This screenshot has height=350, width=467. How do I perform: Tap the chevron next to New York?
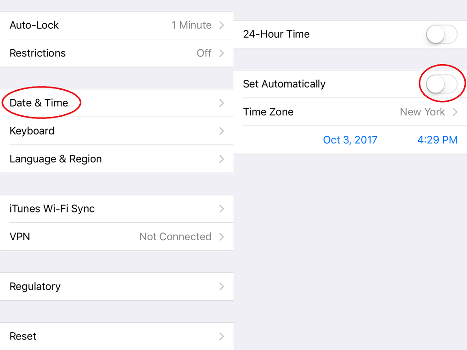[x=455, y=112]
